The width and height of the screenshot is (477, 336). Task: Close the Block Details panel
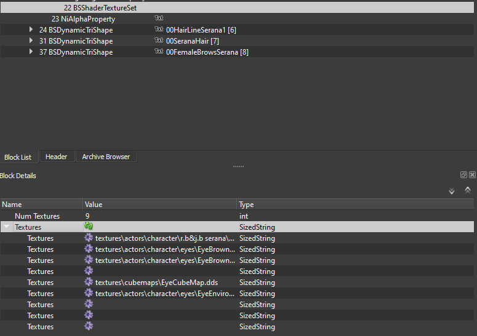click(x=472, y=174)
